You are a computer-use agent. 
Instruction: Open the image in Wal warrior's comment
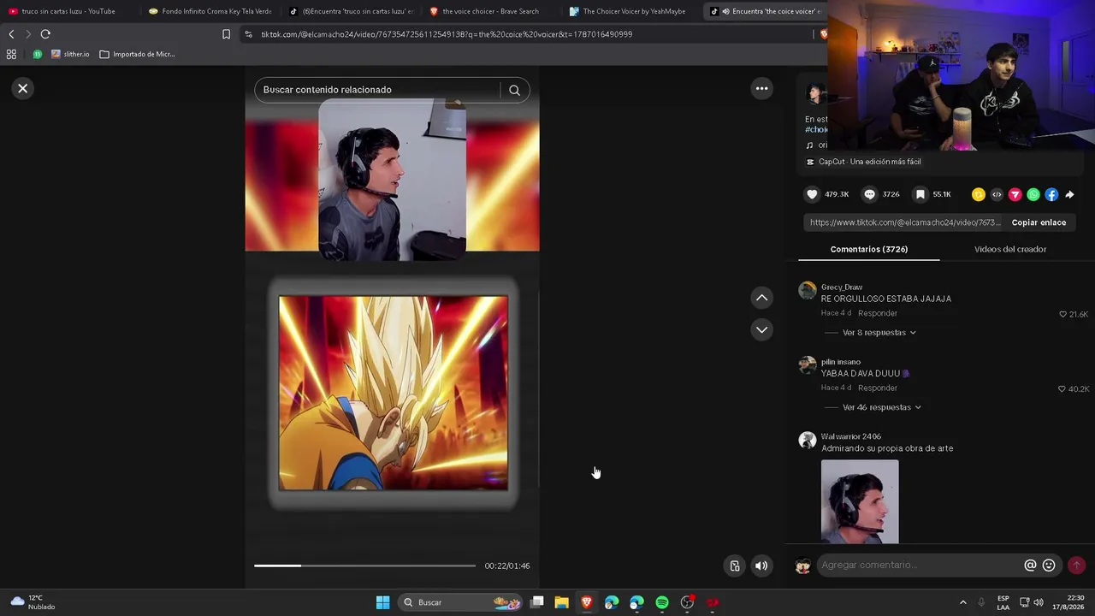click(860, 501)
